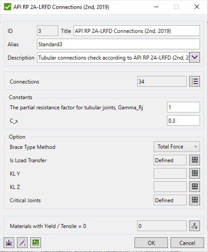
Task: Click the Materials with Yield/Tensile count field
Action: click(x=162, y=226)
